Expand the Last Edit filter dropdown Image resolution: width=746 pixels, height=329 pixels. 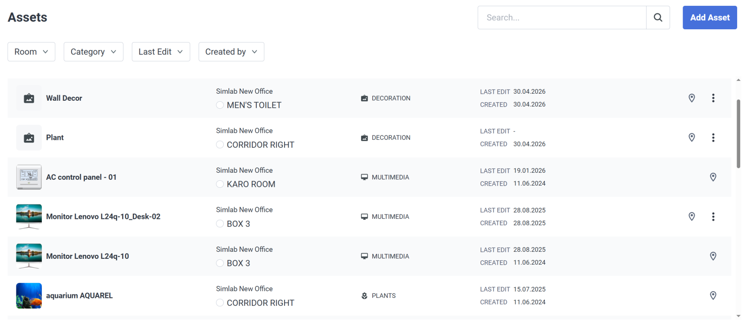pyautogui.click(x=161, y=52)
